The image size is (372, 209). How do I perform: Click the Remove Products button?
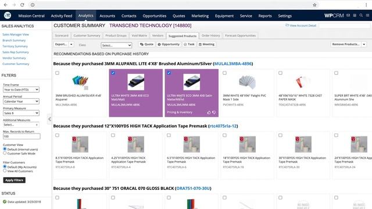coord(346,44)
